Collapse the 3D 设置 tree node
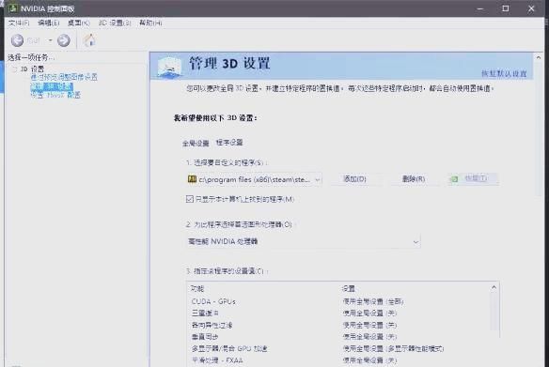 (14, 69)
